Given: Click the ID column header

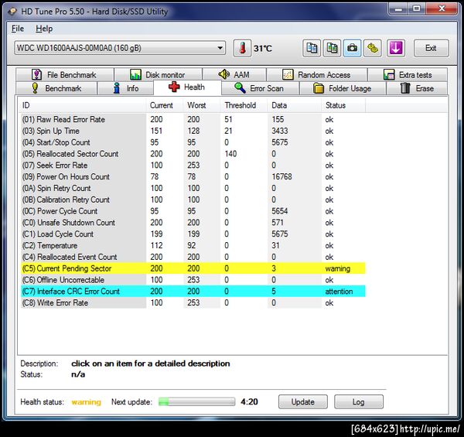Looking at the screenshot, I should point(83,105).
